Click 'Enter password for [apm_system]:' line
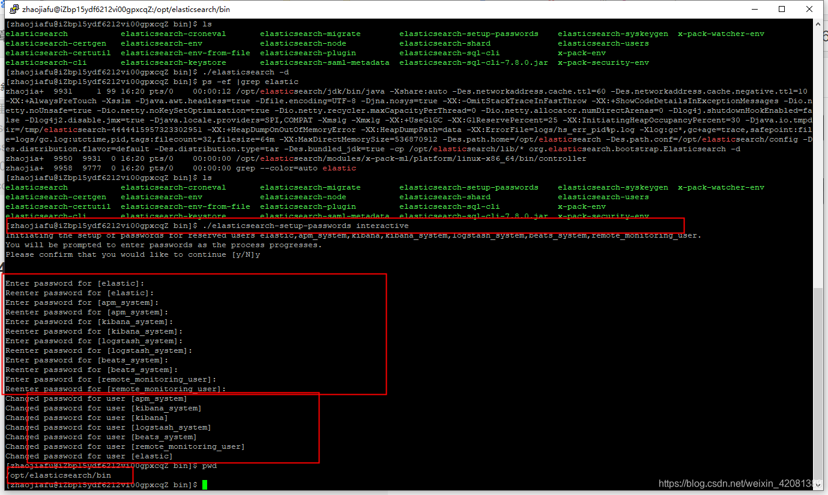The height and width of the screenshot is (495, 828). click(x=82, y=302)
